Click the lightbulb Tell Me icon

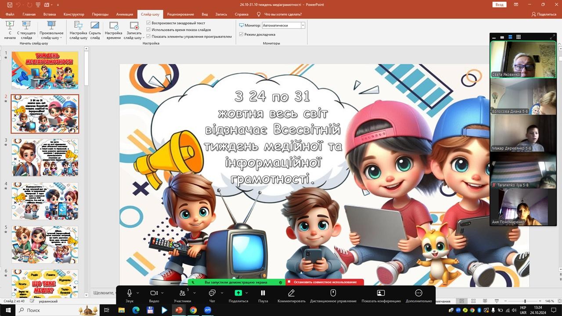(259, 14)
